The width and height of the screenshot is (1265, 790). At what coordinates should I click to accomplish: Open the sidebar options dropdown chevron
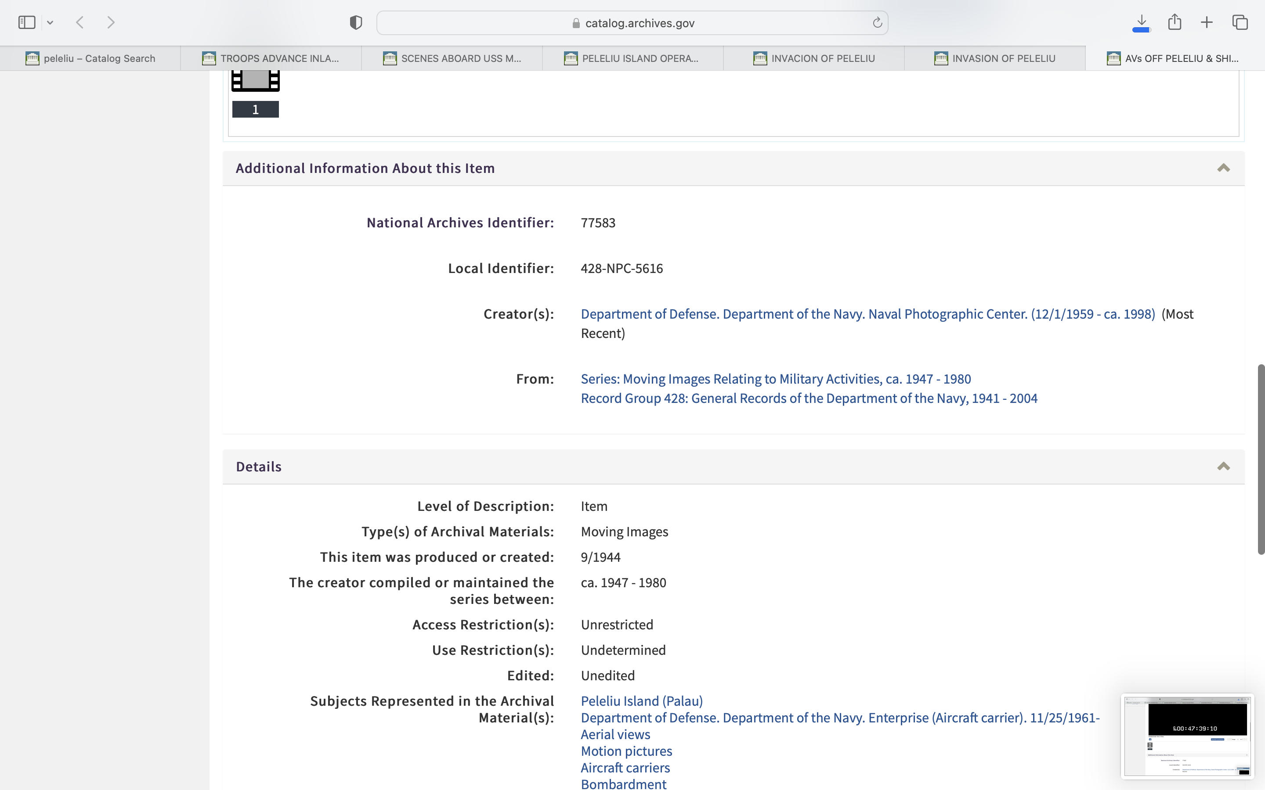[50, 22]
